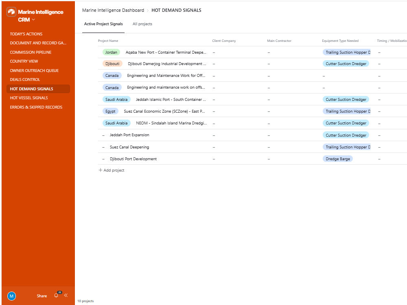Open DOCUMENT AND RECORD GA... sidebar item
The image size is (407, 305).
click(38, 43)
